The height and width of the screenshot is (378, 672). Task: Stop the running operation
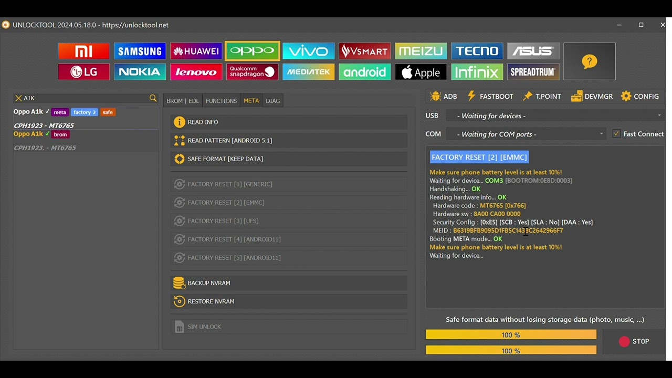(634, 341)
